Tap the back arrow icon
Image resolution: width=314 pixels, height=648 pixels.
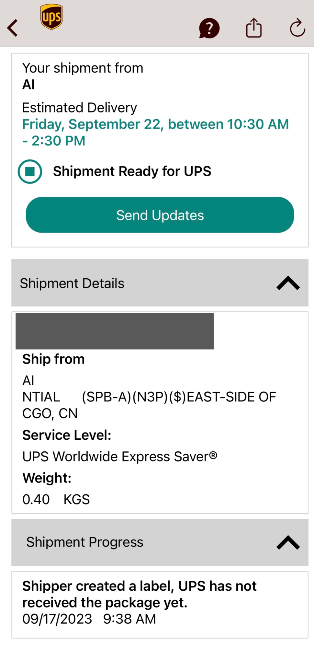click(13, 28)
